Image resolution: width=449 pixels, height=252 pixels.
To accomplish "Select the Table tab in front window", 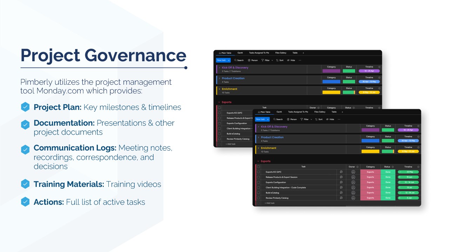I will pyautogui.click(x=334, y=112).
